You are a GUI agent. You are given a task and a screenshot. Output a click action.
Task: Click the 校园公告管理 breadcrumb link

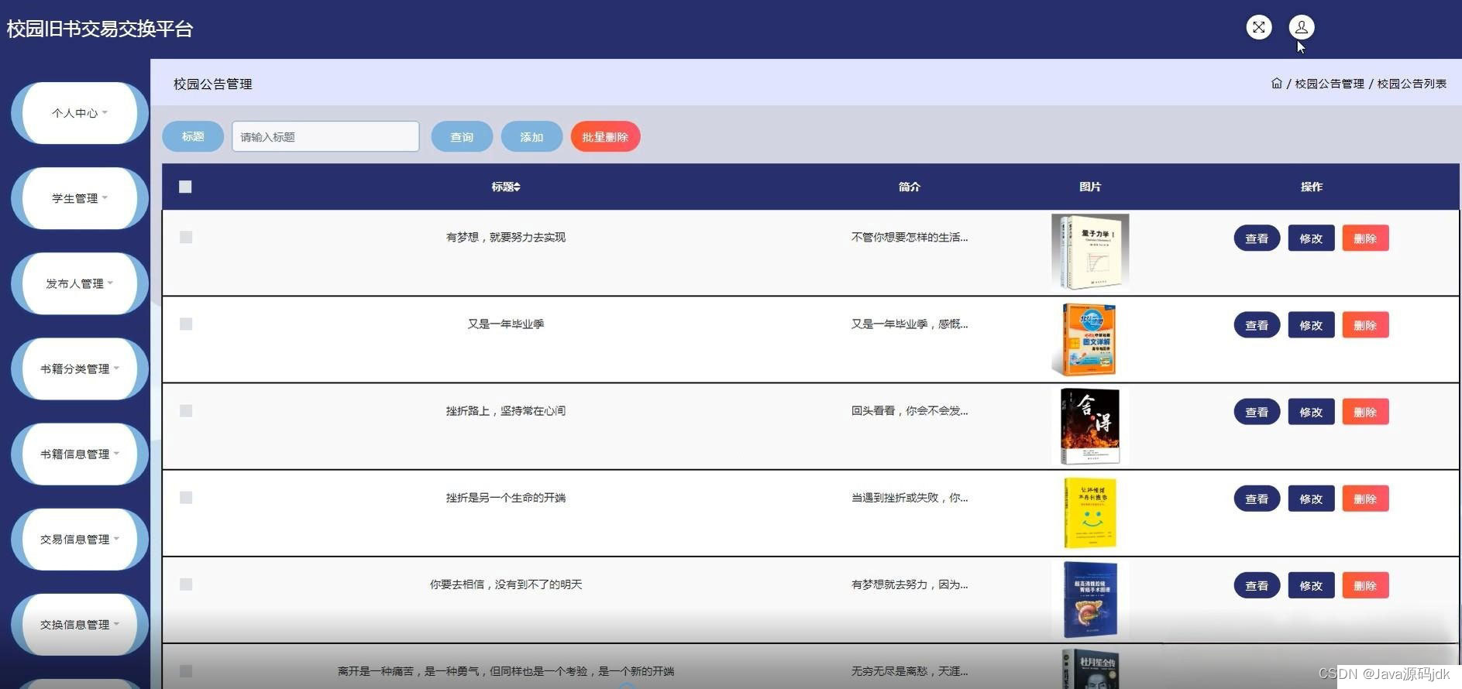coord(1330,84)
